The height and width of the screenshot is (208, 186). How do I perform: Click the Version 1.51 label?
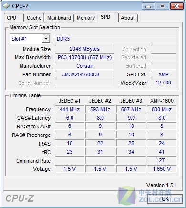tap(161, 185)
